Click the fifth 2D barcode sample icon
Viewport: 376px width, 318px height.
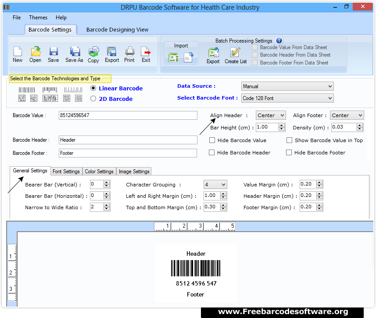pyautogui.click(x=79, y=98)
